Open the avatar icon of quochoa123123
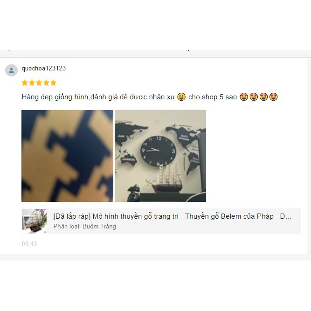Image resolution: width=311 pixels, height=311 pixels. point(11,70)
